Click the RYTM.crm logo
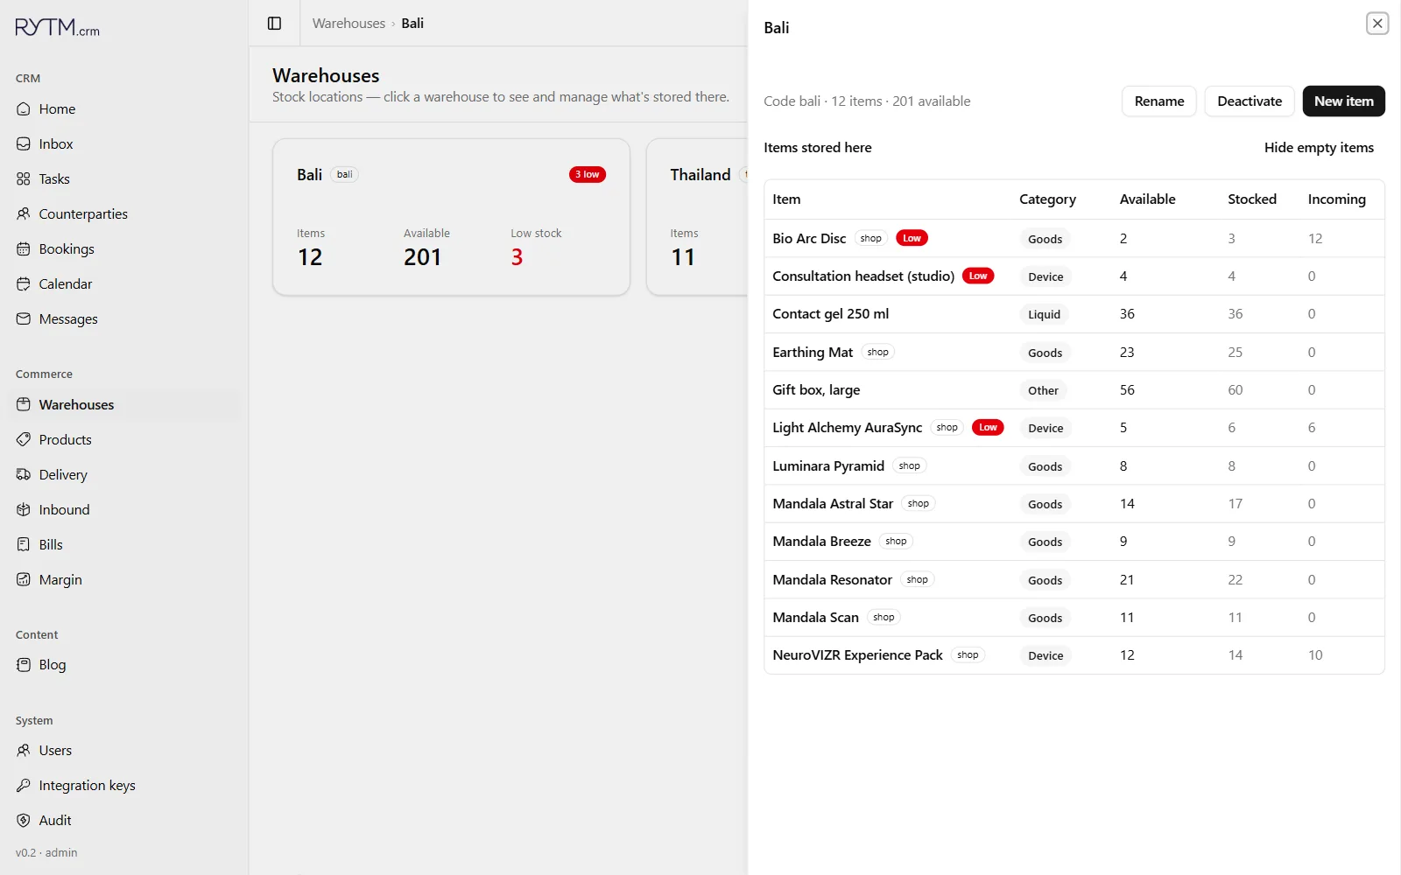Image resolution: width=1401 pixels, height=875 pixels. pos(58,28)
